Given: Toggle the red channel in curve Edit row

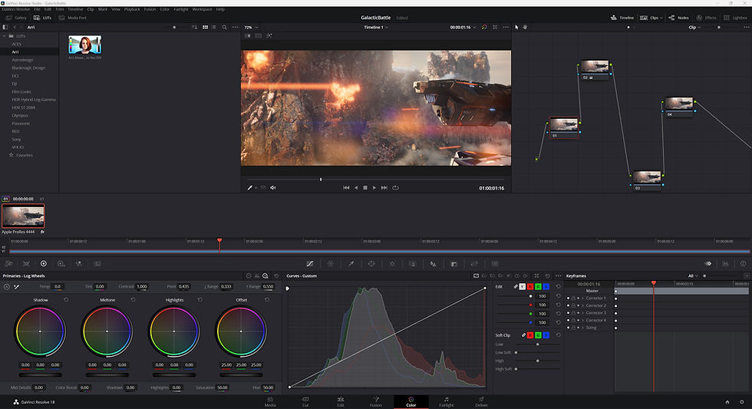Looking at the screenshot, I should [530, 286].
